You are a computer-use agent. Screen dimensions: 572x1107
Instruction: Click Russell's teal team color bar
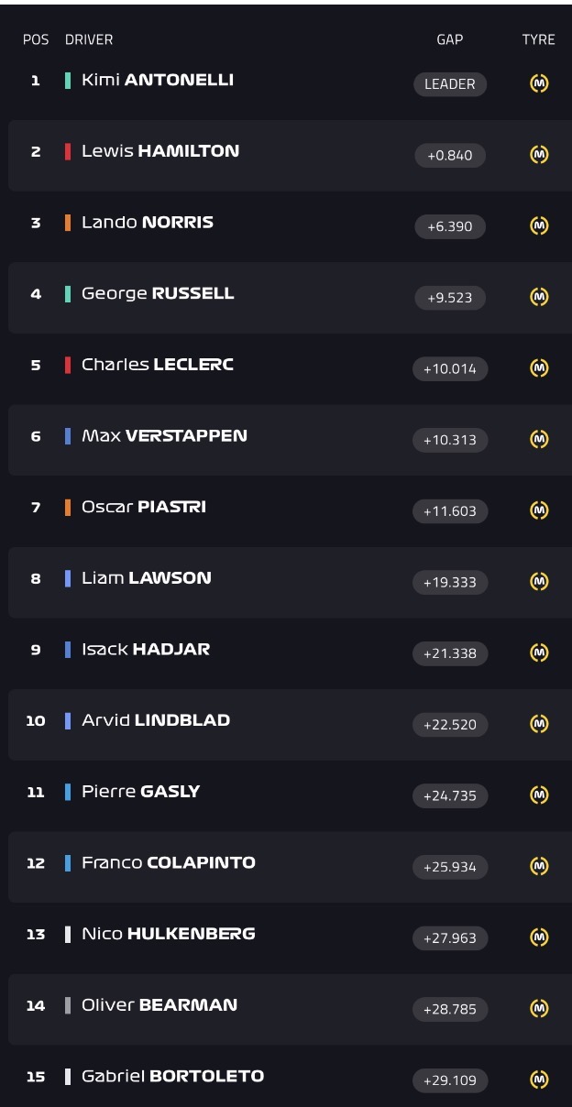click(x=68, y=293)
